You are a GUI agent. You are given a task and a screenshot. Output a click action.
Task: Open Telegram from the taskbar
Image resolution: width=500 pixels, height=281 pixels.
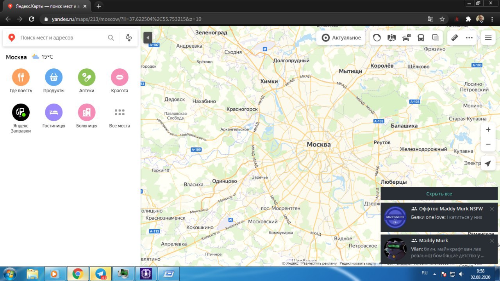click(100, 274)
